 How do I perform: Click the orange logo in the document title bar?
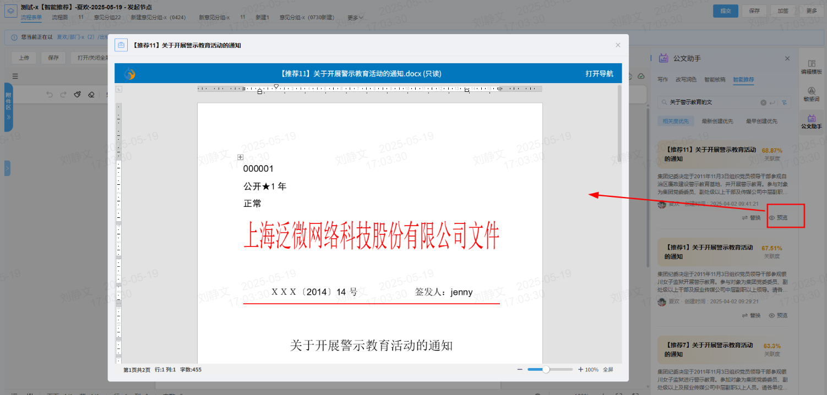130,74
